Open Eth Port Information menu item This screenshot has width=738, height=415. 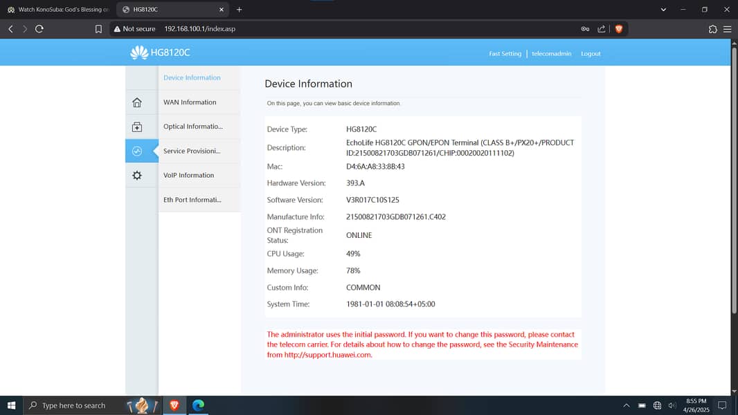point(192,200)
